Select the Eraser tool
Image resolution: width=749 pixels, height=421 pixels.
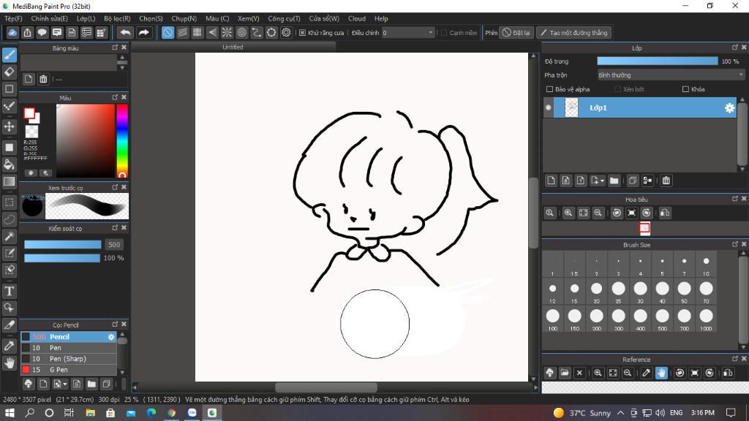10,72
